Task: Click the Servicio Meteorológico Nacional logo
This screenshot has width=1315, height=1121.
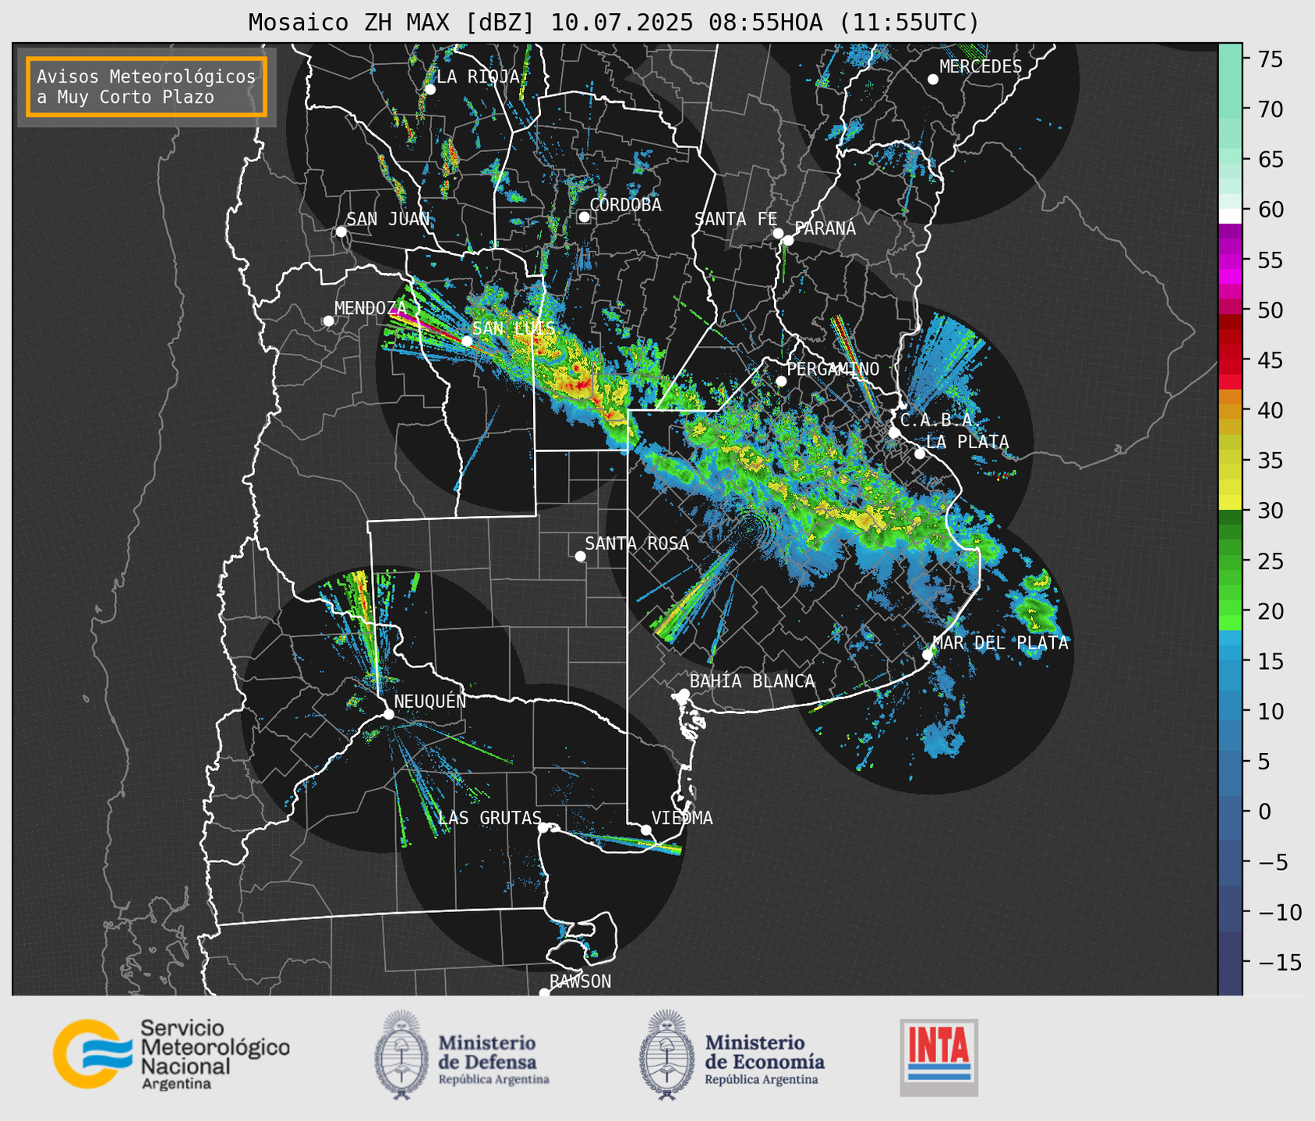Action: (171, 1054)
